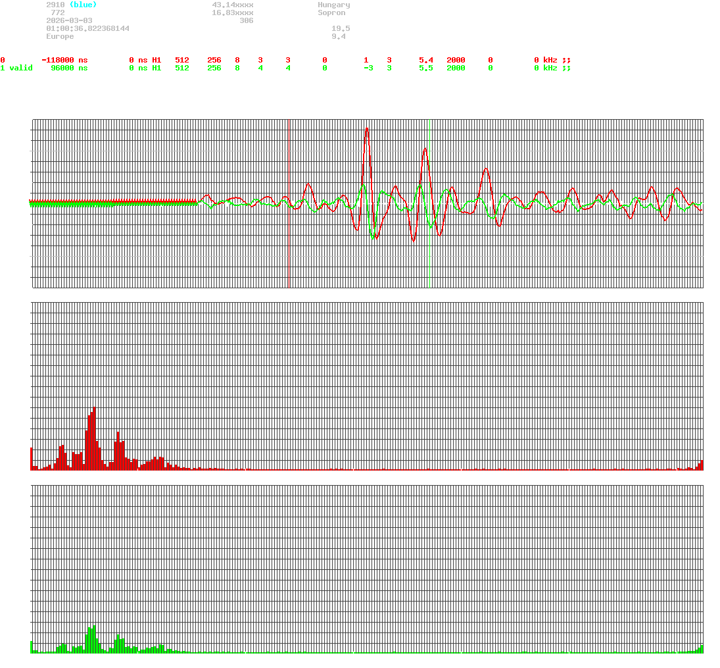
Task: Toggle the channel 1 valid status
Action: click(17, 68)
